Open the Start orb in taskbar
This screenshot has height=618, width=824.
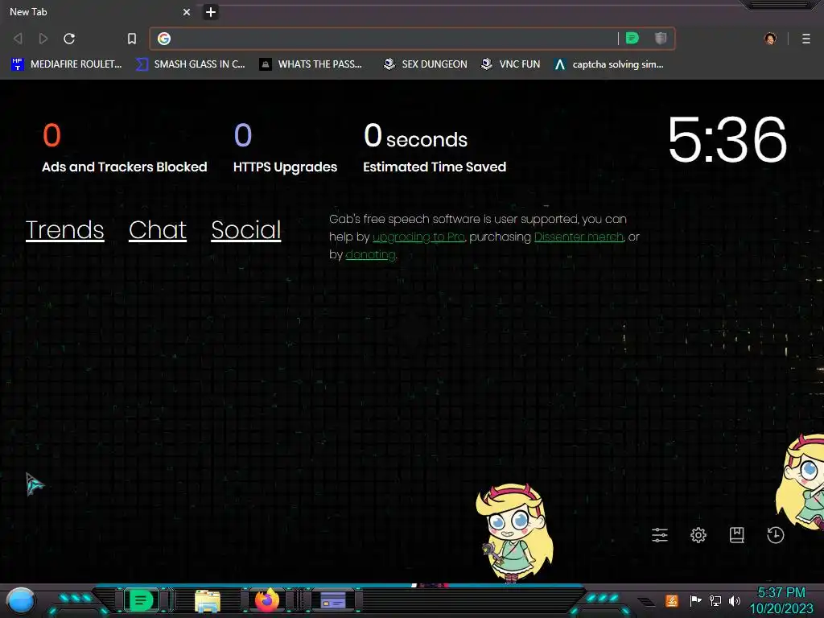pos(21,600)
